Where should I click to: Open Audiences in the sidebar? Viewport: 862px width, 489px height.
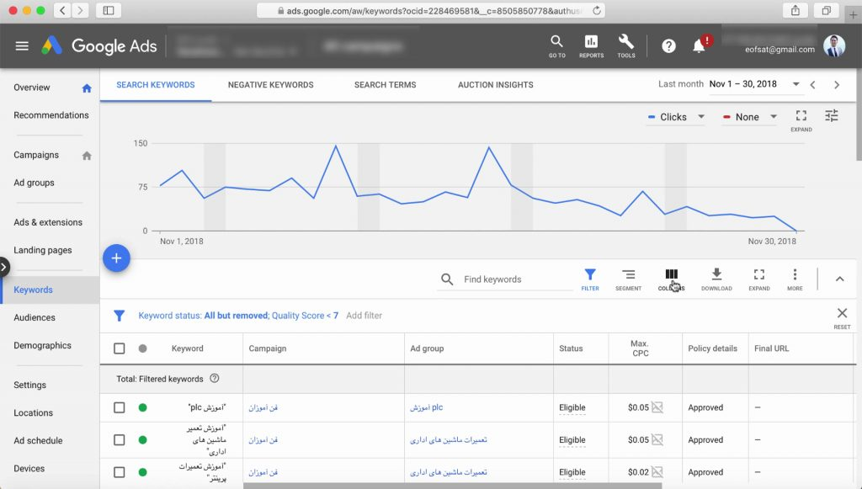click(35, 317)
